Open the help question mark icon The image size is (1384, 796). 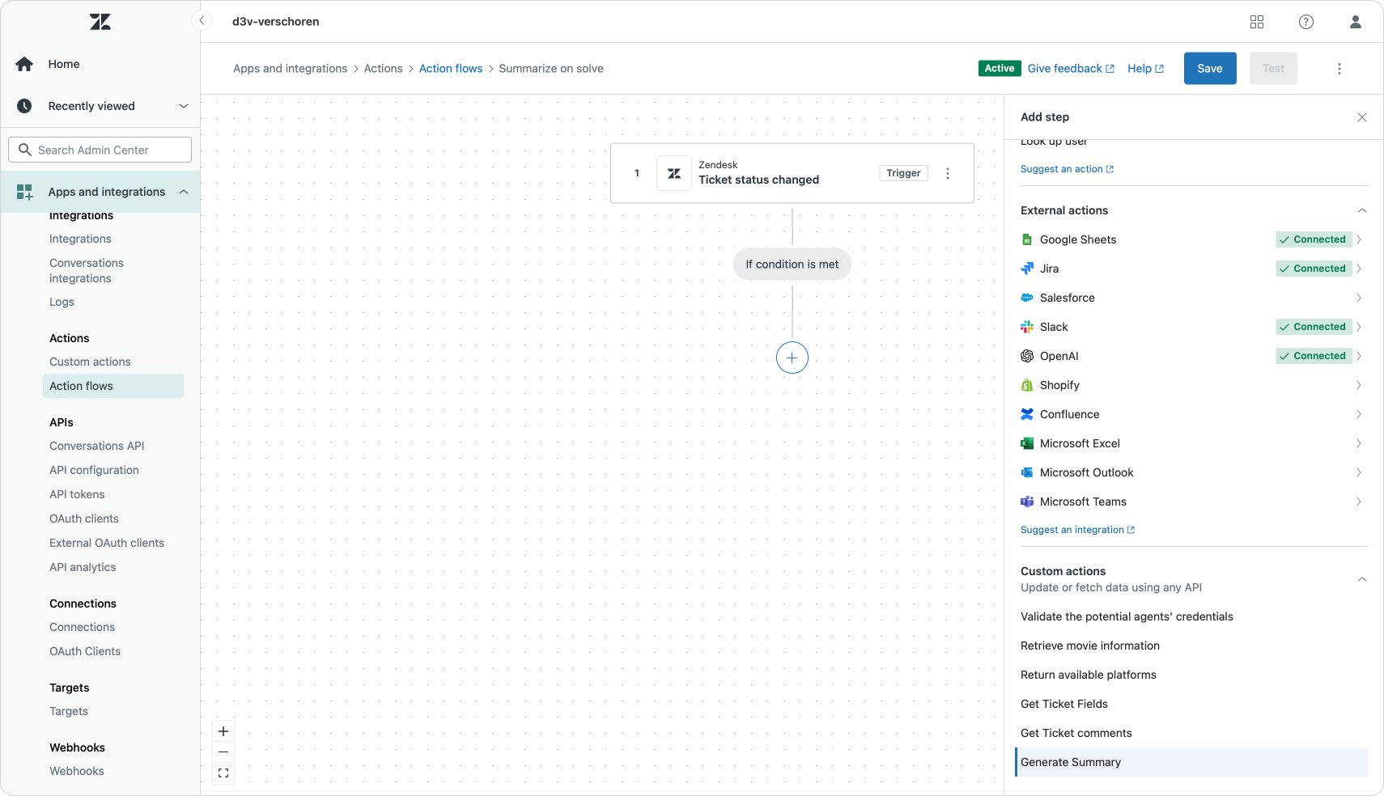(1305, 22)
